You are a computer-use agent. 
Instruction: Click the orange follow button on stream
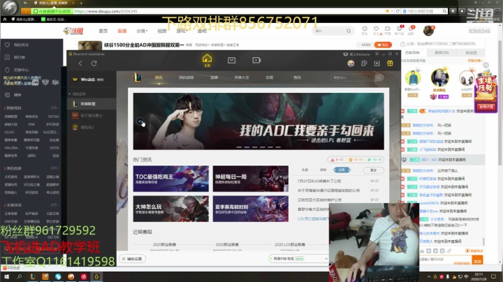pos(383,45)
